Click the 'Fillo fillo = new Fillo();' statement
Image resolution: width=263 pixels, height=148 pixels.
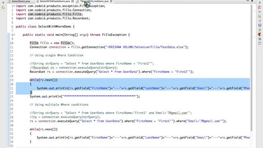pos(52,43)
